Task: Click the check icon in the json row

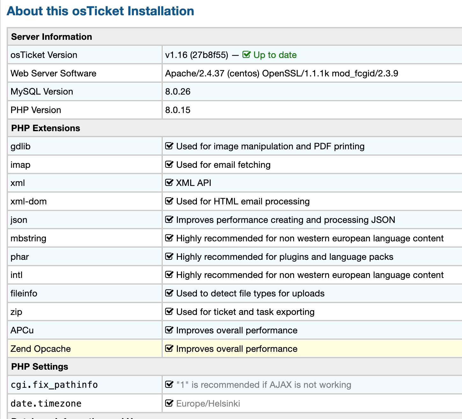Action: point(169,220)
